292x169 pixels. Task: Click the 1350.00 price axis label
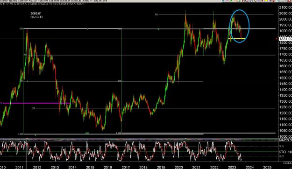285,96
